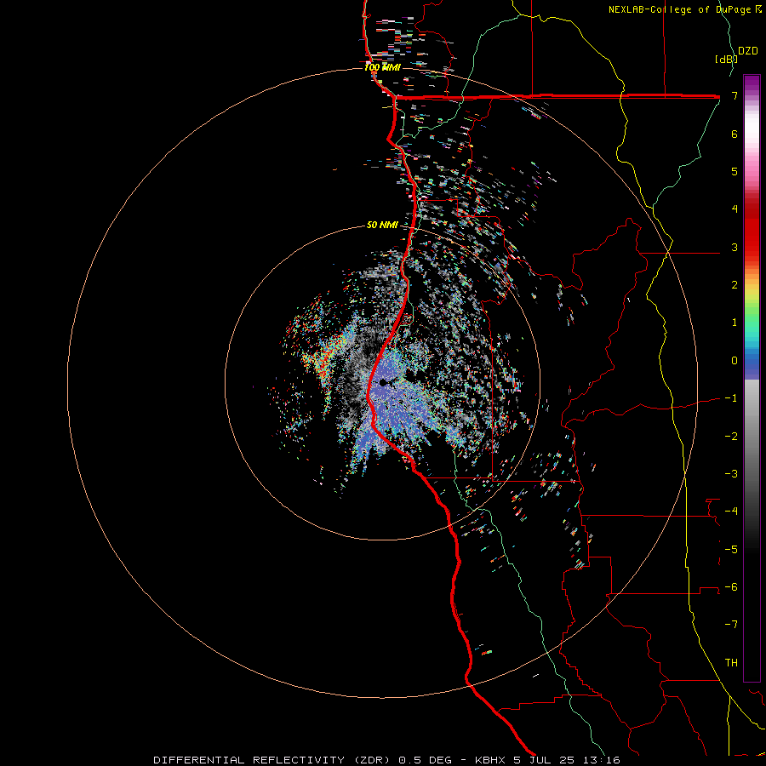Click the DZD product label
Viewport: 766px width, 766px height.
tap(748, 51)
